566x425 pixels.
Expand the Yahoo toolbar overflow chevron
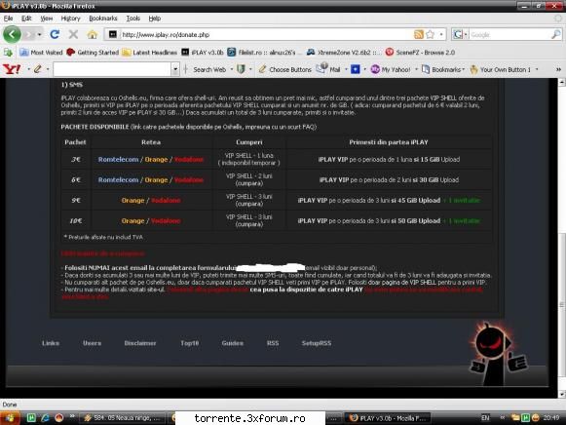558,69
